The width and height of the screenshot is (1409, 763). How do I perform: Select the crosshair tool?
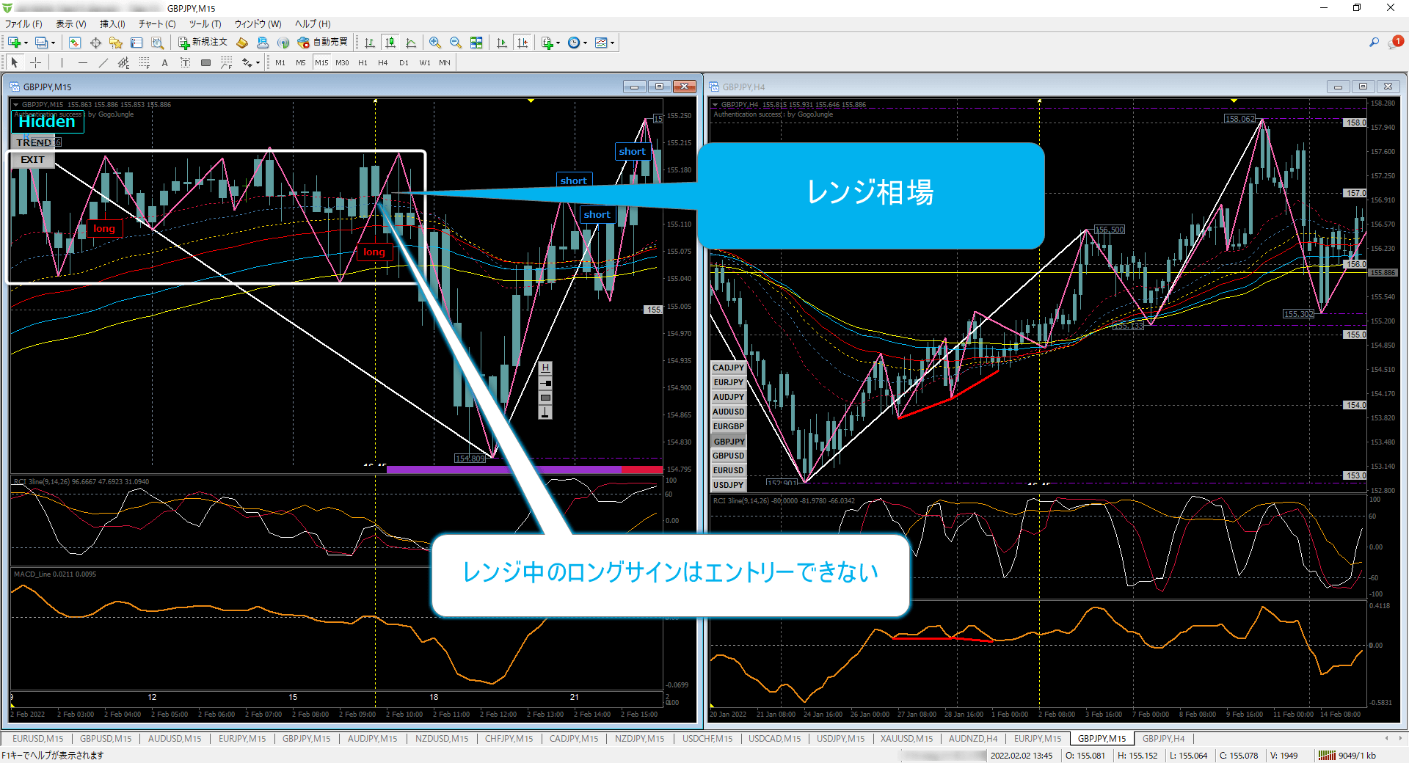pyautogui.click(x=35, y=63)
